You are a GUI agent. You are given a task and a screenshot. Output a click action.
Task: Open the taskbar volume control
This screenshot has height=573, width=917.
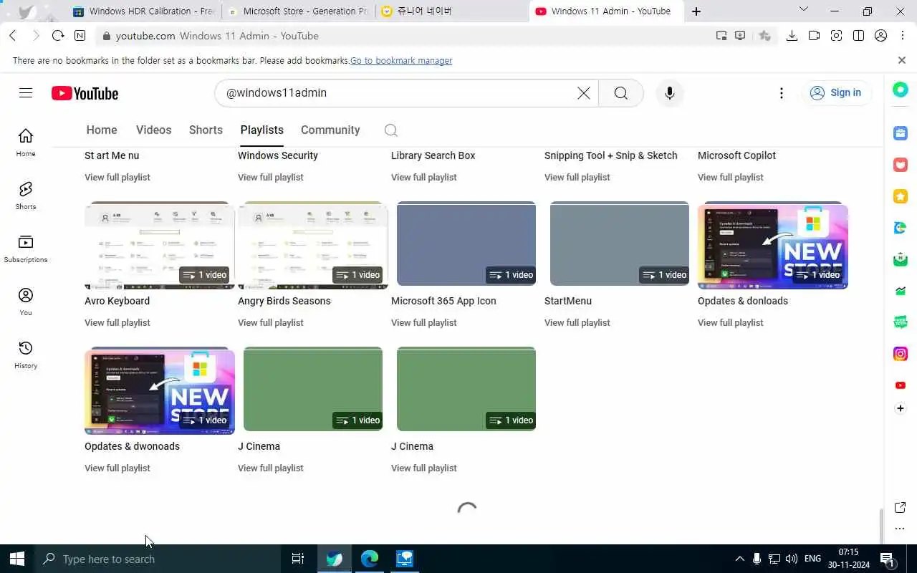point(791,559)
